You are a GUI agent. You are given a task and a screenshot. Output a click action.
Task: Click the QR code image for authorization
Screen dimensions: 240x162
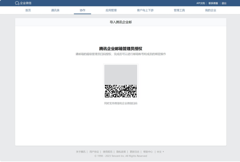click(121, 81)
